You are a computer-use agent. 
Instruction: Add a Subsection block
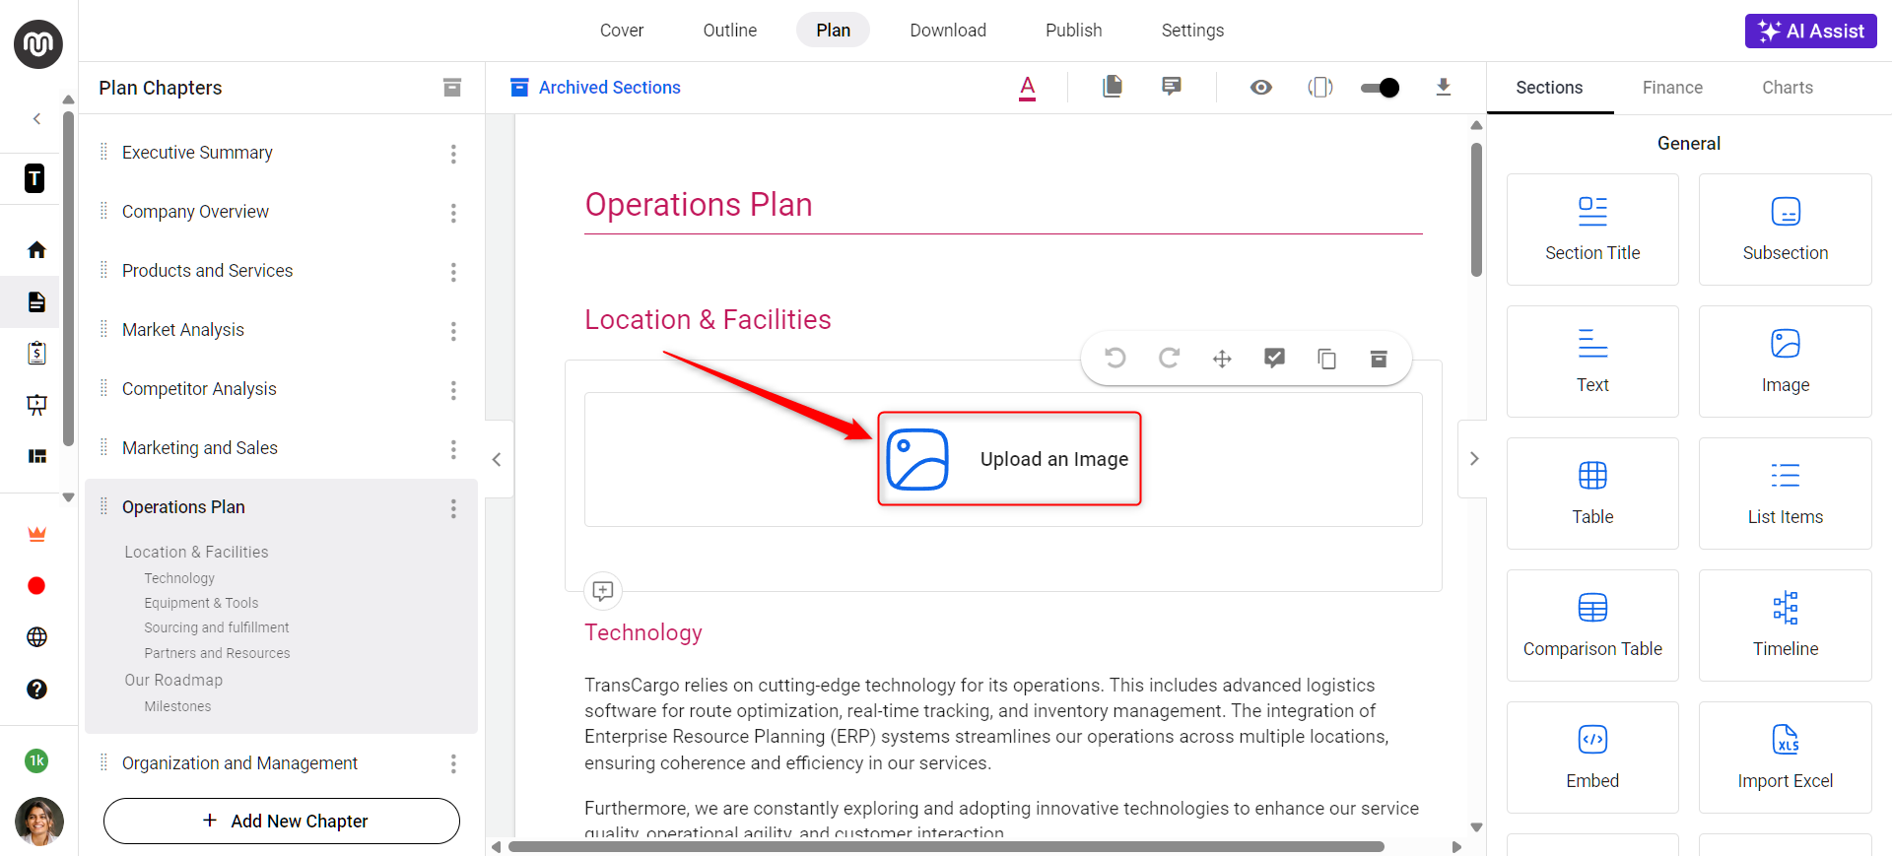1786,230
